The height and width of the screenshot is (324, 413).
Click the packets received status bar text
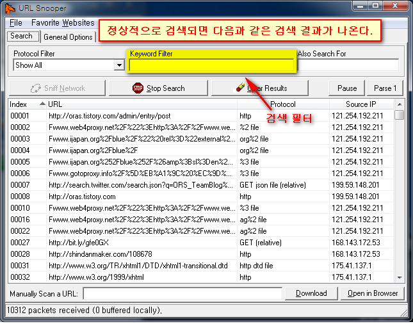click(84, 311)
